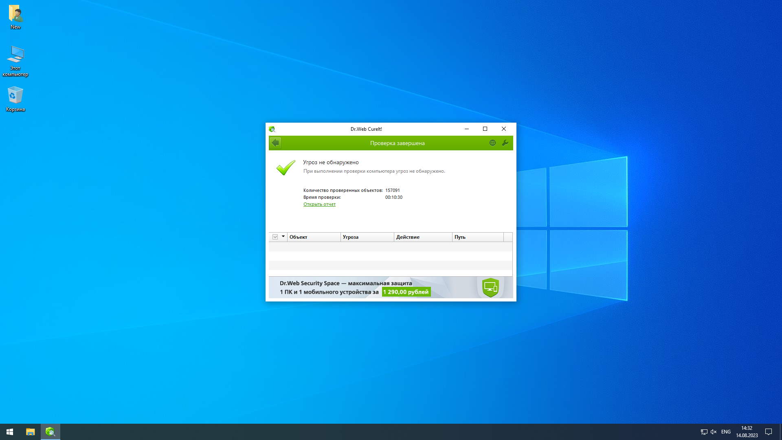Click the Dr.Web Security Space shield icon
The height and width of the screenshot is (440, 782).
tap(490, 288)
